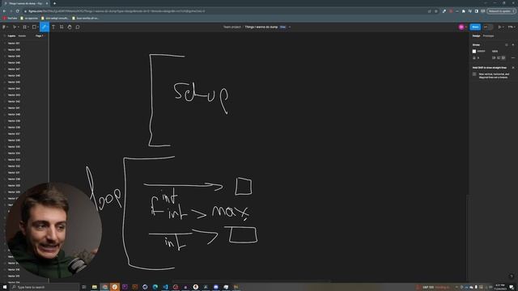Click the Free plan badge
This screenshot has height=291, width=518.
point(282,27)
